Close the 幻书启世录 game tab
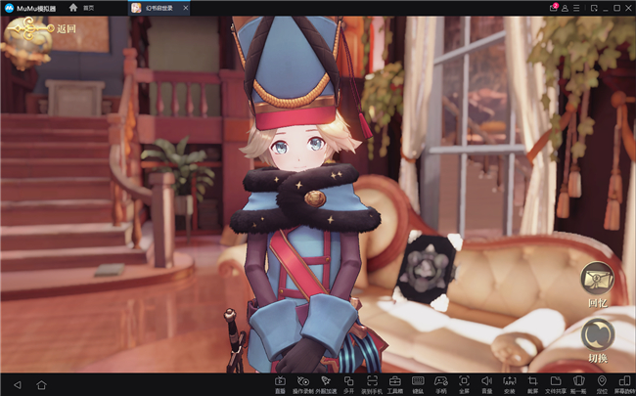The width and height of the screenshot is (636, 396). coord(186,8)
